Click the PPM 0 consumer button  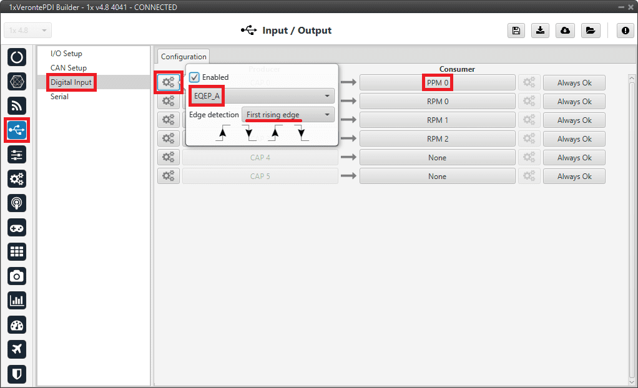pyautogui.click(x=437, y=82)
